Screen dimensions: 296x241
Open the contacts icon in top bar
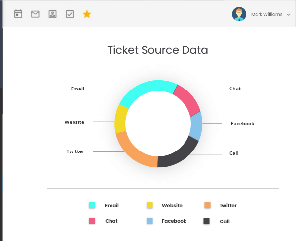52,14
